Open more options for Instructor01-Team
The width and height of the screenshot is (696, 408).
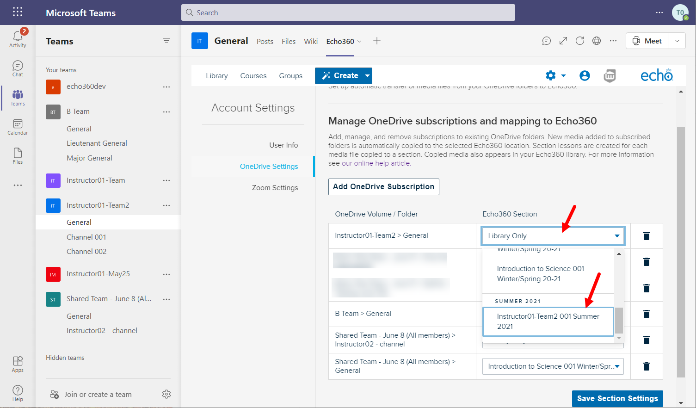coord(166,180)
